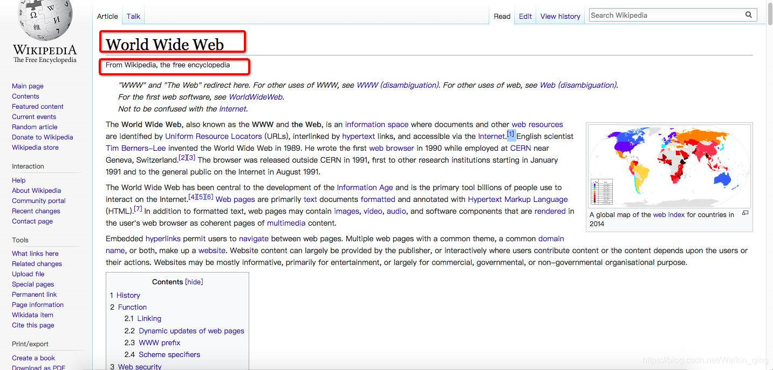Open Create a book link
This screenshot has width=773, height=370.
[33, 358]
